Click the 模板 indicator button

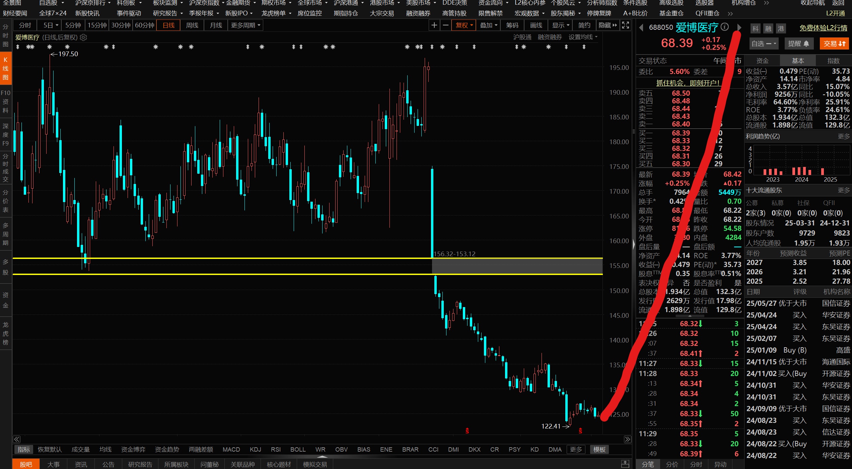pyautogui.click(x=599, y=450)
